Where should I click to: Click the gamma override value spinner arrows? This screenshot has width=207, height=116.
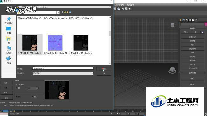pyautogui.click(x=38, y=88)
